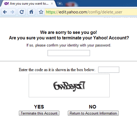
Task: Click the YES heading above Terminate
Action: coord(39,107)
